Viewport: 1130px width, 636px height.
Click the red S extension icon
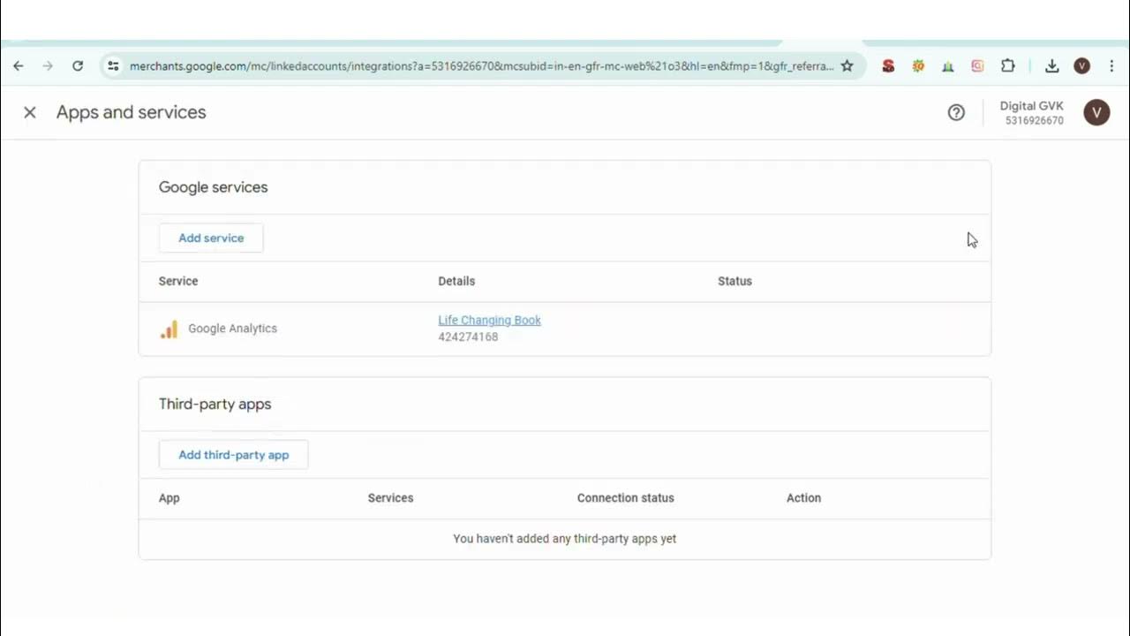(x=888, y=66)
